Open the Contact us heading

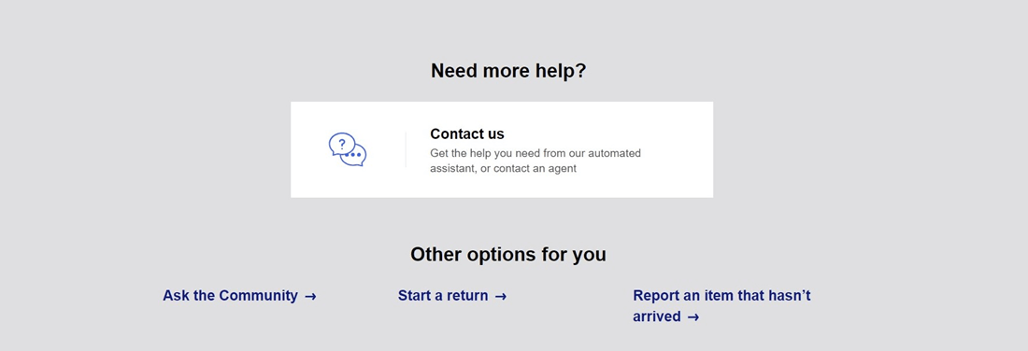[x=466, y=133]
